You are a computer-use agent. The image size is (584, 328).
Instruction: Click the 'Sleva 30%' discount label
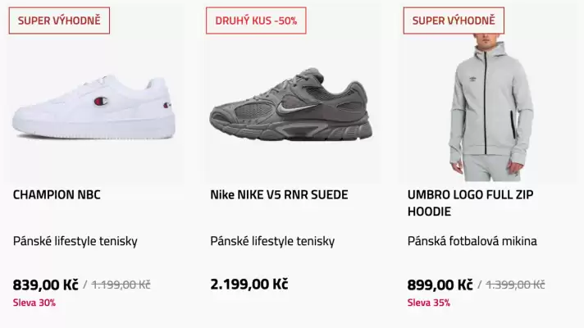pyautogui.click(x=34, y=303)
